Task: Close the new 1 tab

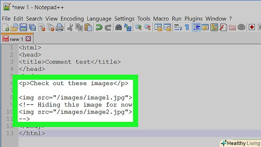Action: [x=28, y=39]
